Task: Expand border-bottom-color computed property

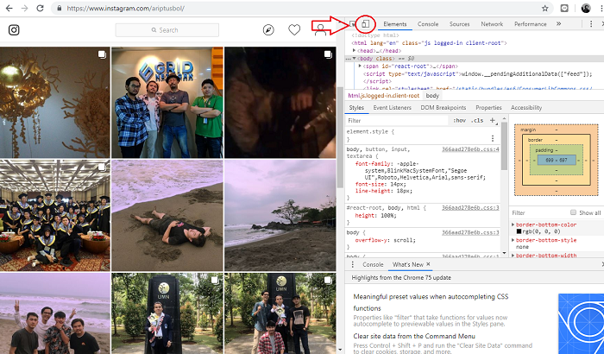Action: click(x=513, y=224)
